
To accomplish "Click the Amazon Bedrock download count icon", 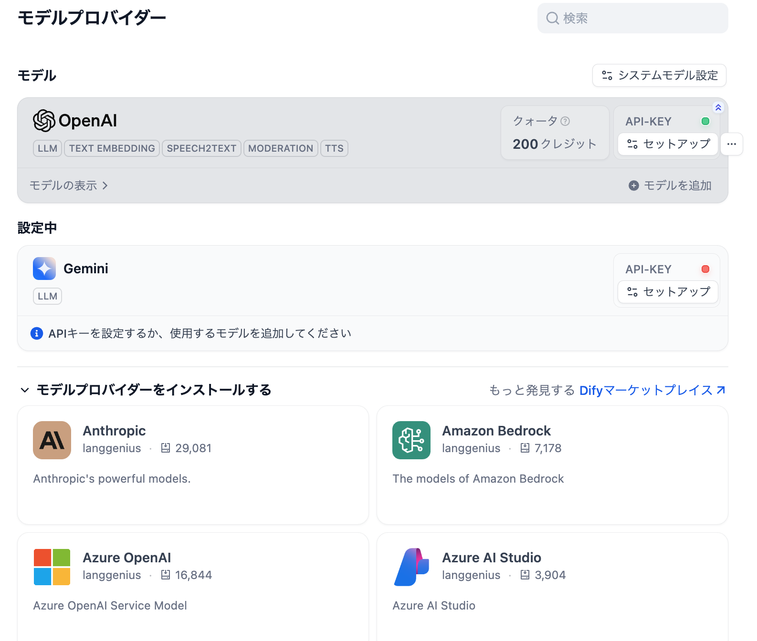I will click(525, 448).
